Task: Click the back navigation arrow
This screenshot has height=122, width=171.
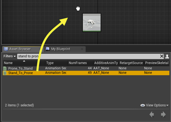Action: tap(152, 114)
